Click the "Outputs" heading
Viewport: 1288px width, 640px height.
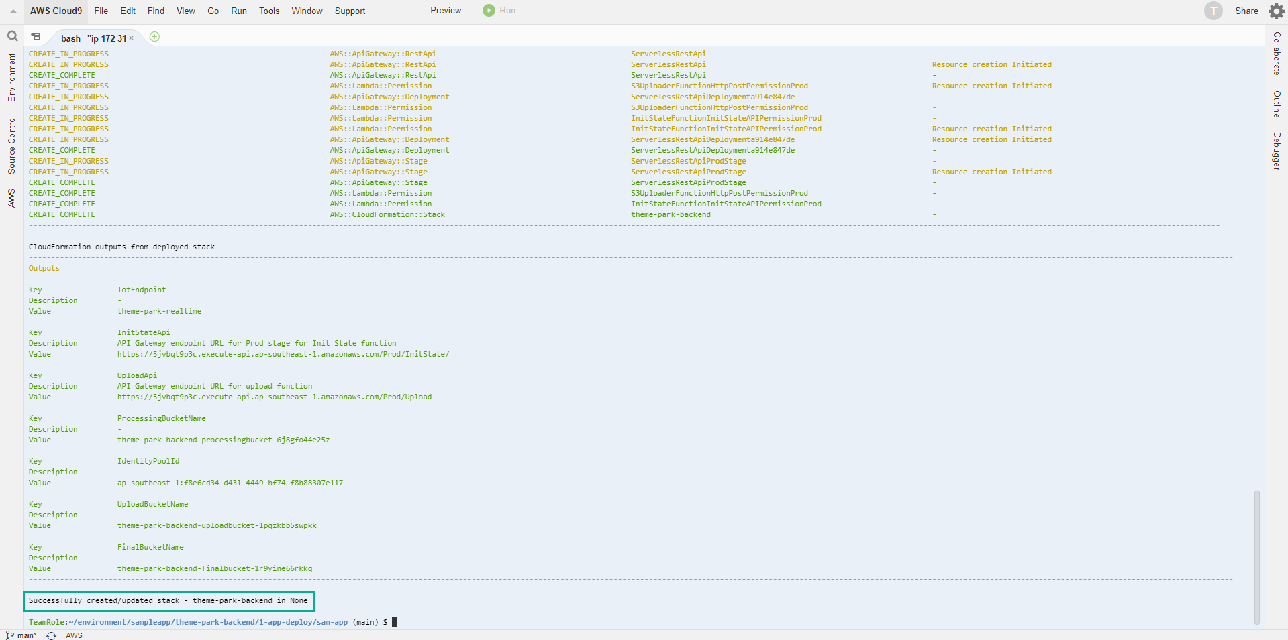pyautogui.click(x=44, y=268)
